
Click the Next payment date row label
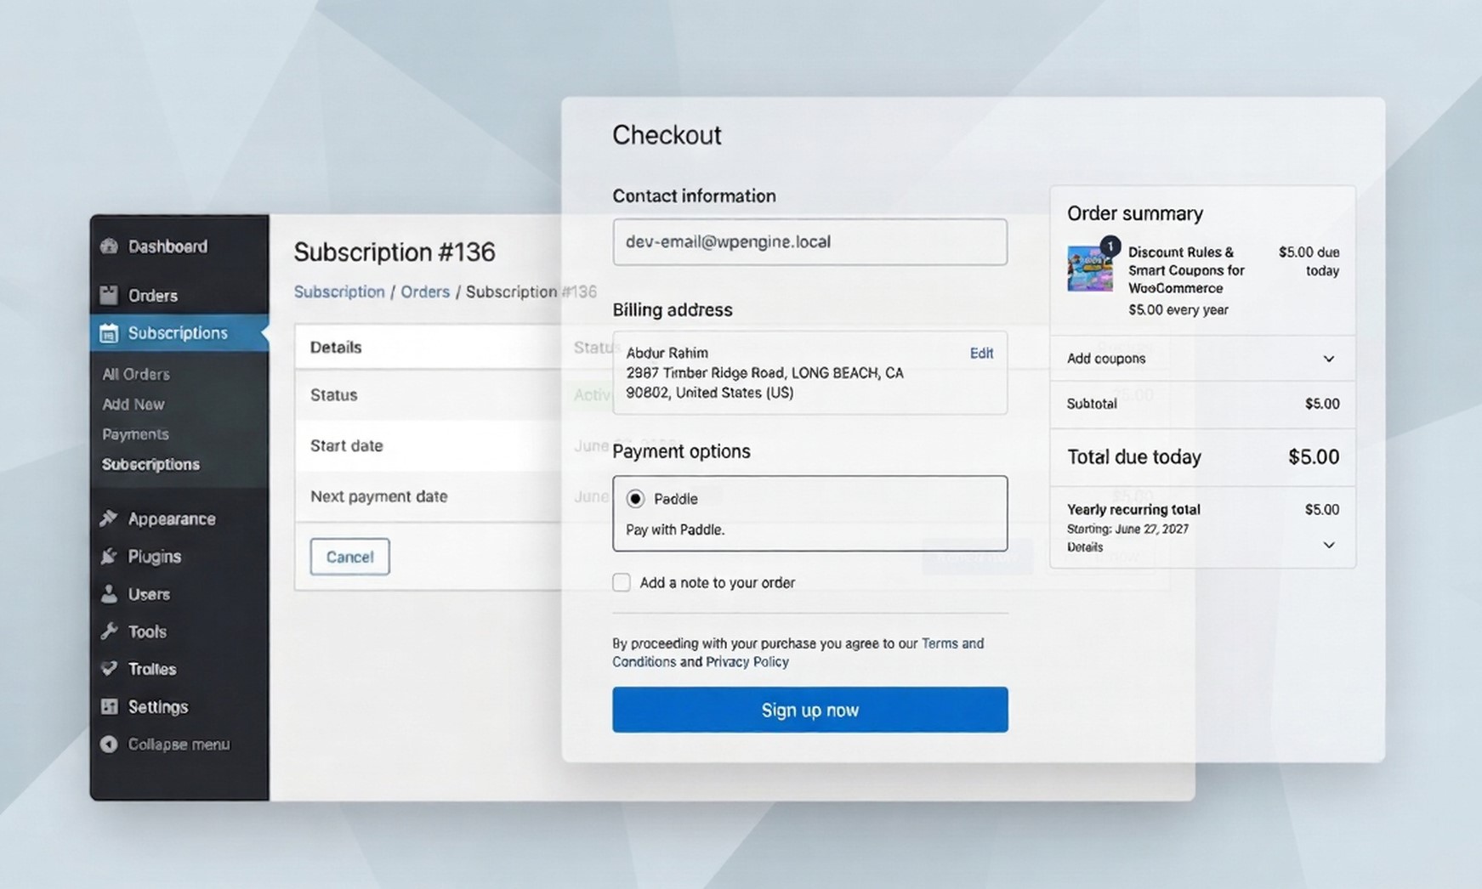(x=378, y=496)
